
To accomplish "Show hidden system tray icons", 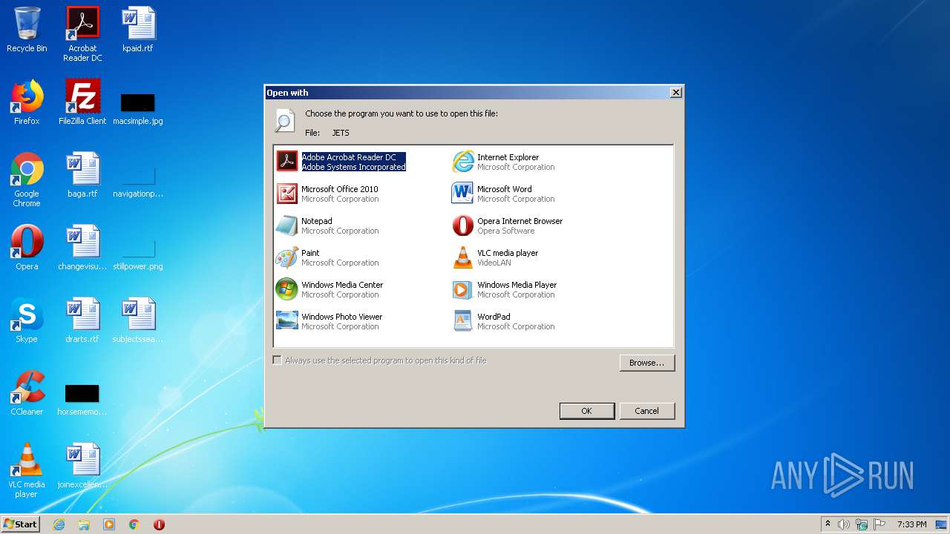I will (x=828, y=524).
